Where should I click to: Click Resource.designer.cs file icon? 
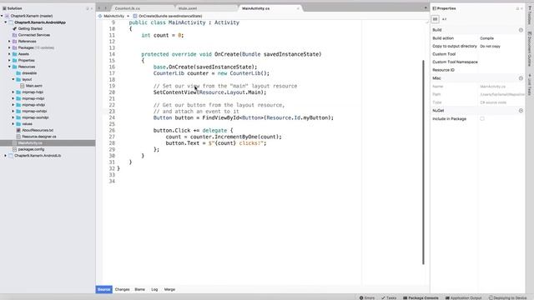(x=18, y=137)
